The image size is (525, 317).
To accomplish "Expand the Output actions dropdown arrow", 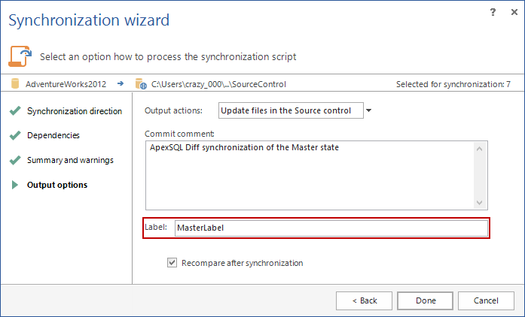I will pos(368,110).
